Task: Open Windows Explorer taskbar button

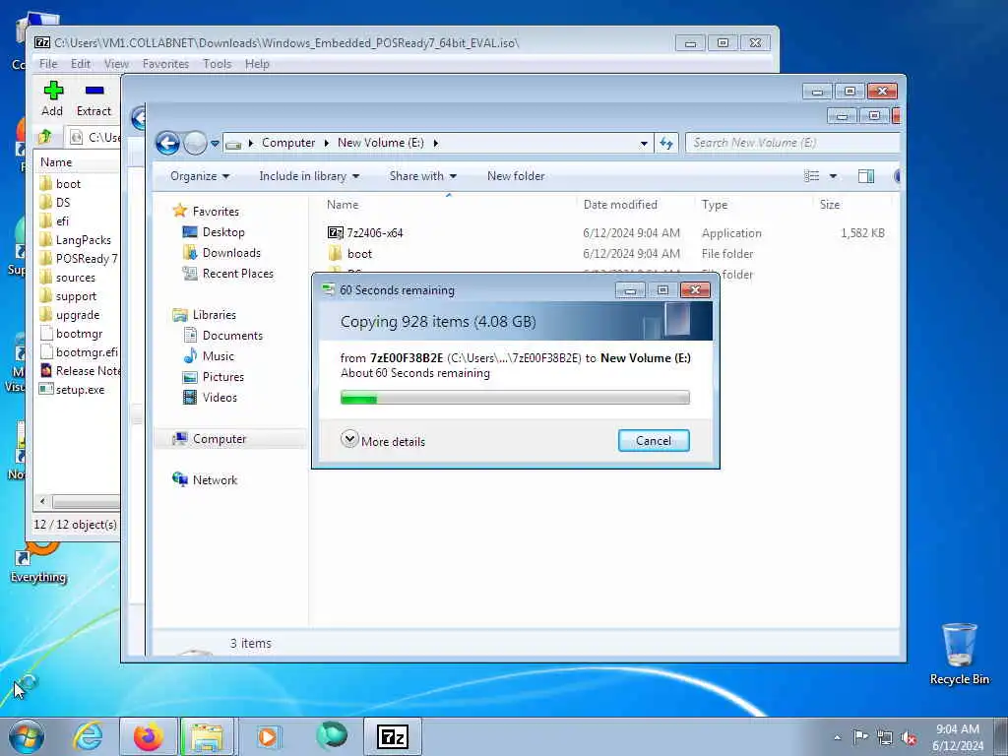Action: pyautogui.click(x=207, y=736)
